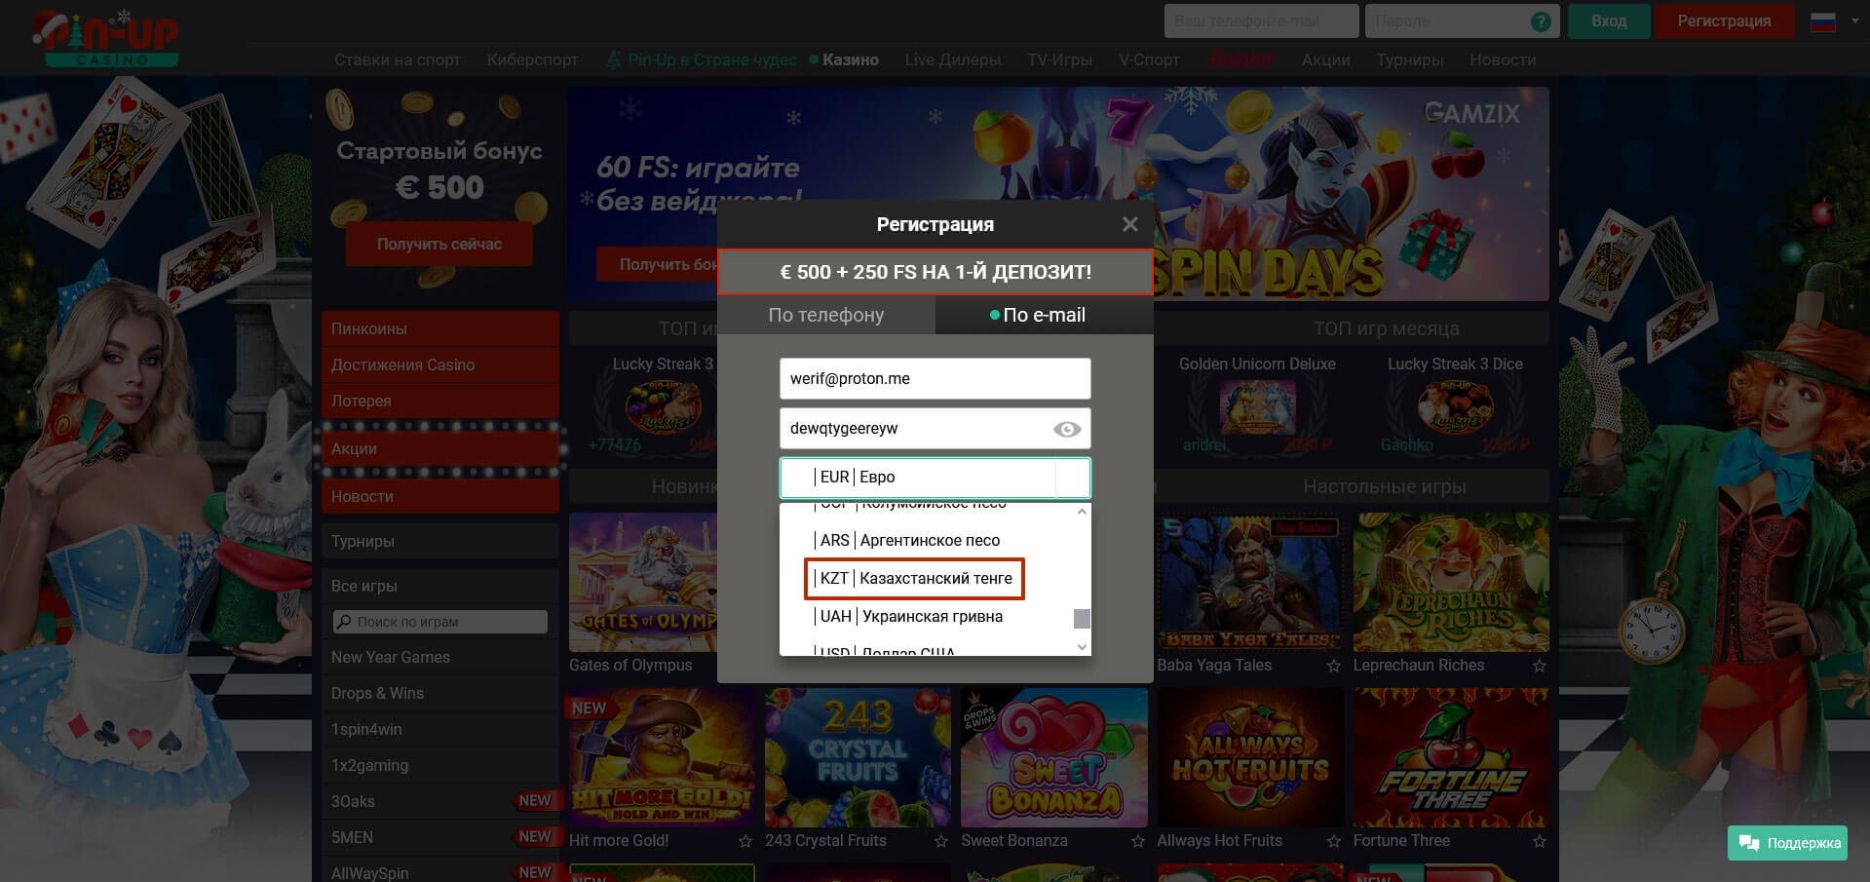Viewport: 1870px width, 882px height.
Task: Select New Year Games category
Action: tap(440, 658)
